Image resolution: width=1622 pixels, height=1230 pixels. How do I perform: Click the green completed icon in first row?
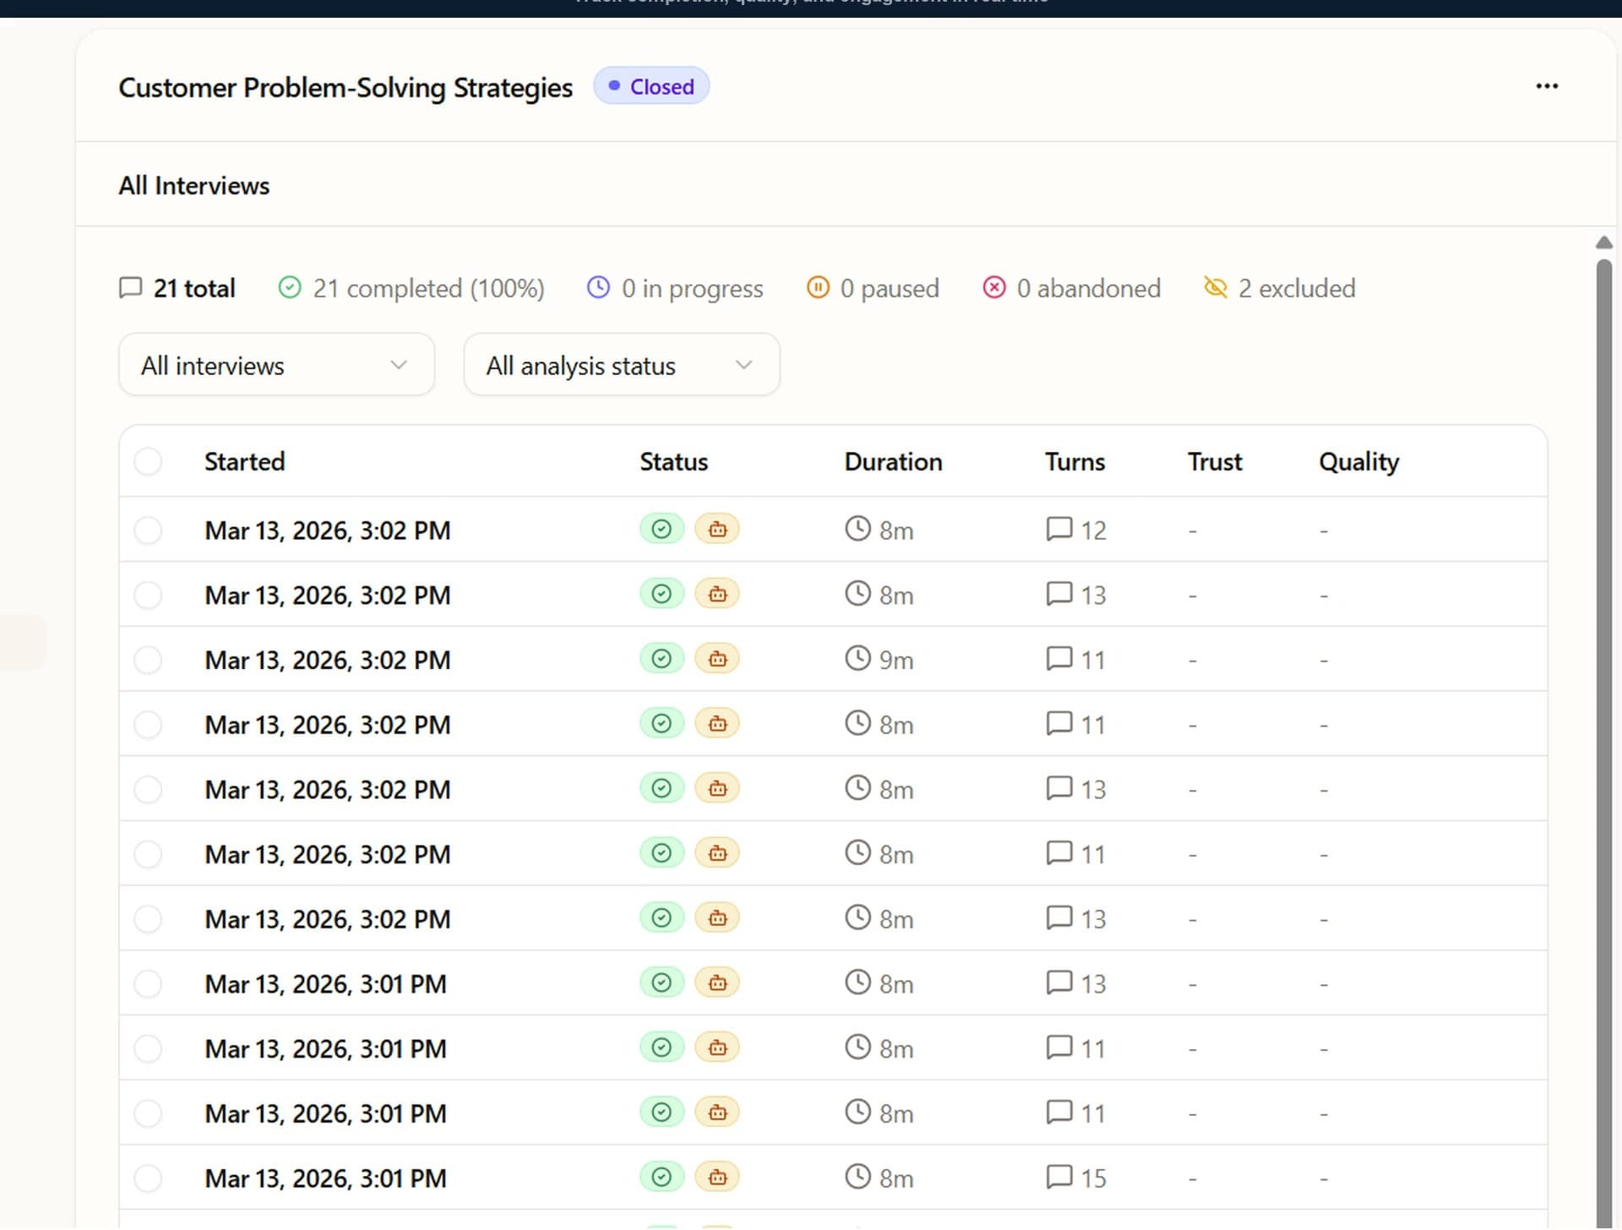661,530
